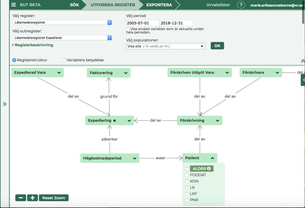305x208 pixels.
Task: Click the 'grund för' relation label
Action: [x=109, y=96]
